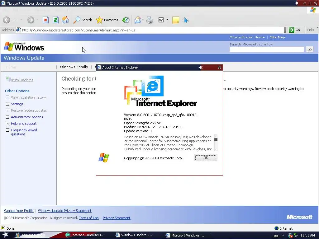Click the page icon in Address bar
Viewport: 319px width, 239px height.
18,30
